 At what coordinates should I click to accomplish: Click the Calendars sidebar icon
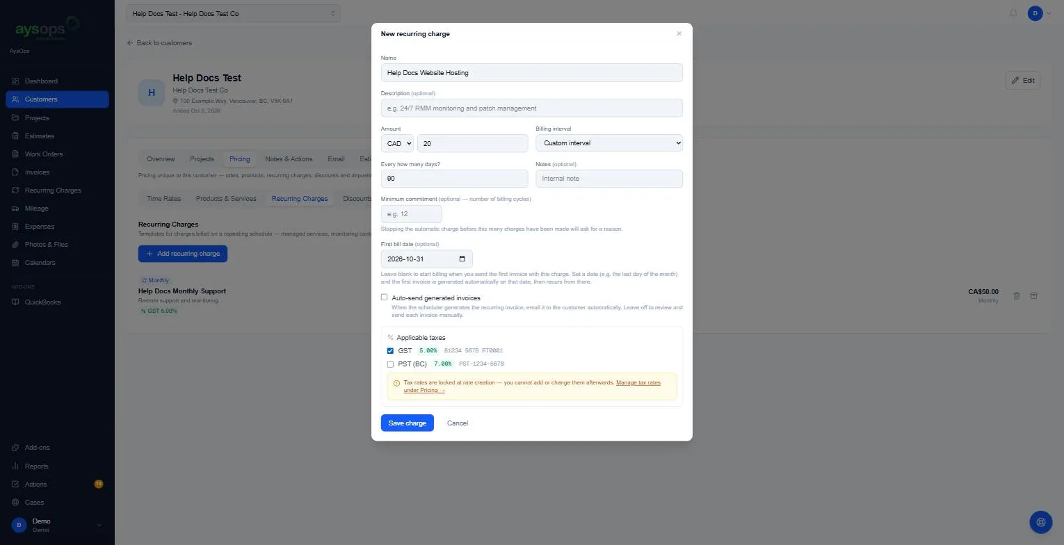[x=15, y=262]
